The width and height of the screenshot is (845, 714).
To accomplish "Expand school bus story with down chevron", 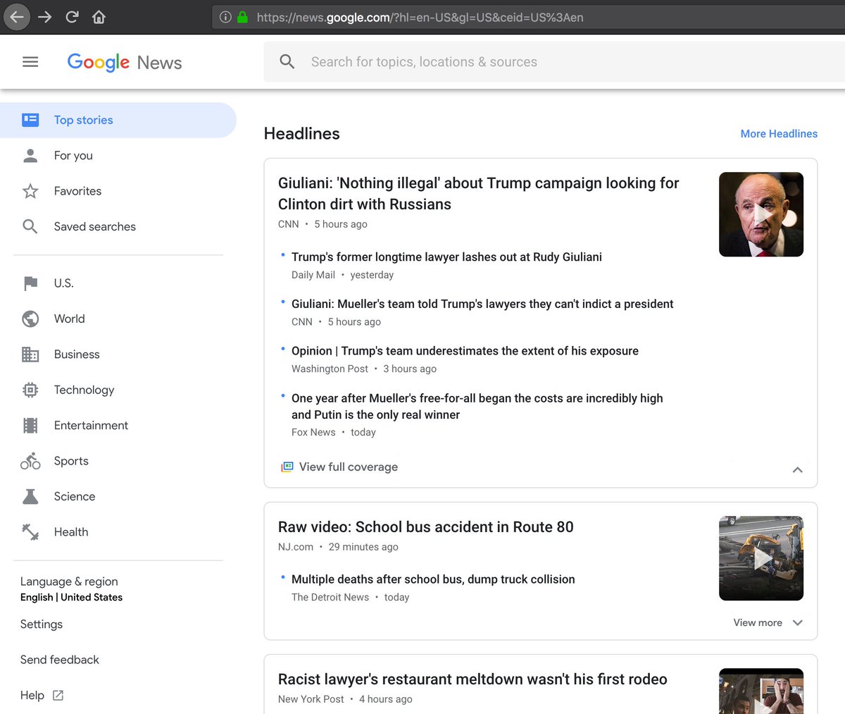I will [x=797, y=622].
